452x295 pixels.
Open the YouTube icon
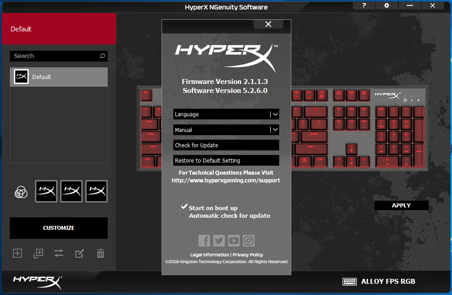234,241
